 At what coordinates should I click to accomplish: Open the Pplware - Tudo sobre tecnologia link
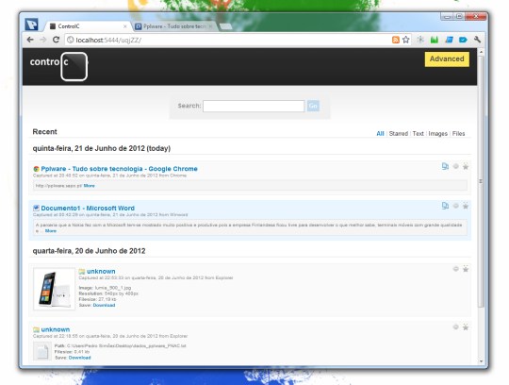[x=119, y=169]
